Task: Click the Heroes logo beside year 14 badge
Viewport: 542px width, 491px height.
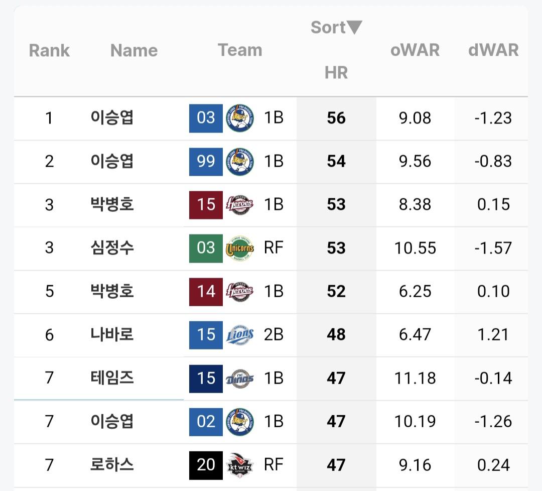Action: point(239,291)
